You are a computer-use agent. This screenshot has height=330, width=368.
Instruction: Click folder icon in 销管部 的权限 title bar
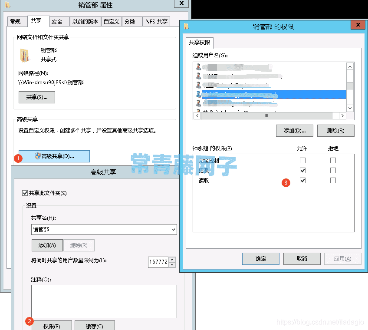tap(186, 26)
